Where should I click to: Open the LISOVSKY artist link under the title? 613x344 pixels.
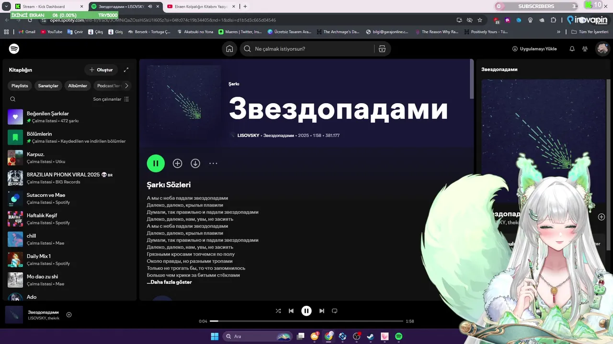[x=248, y=136]
